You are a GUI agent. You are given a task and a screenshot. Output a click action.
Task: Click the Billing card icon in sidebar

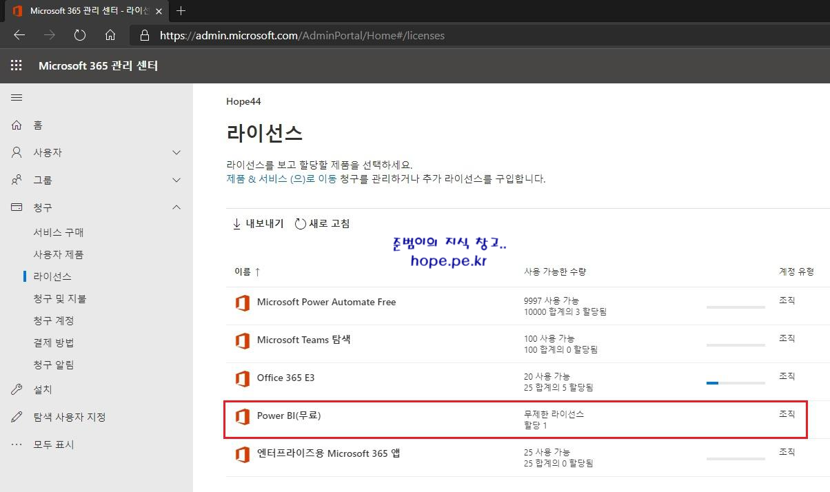pos(17,207)
